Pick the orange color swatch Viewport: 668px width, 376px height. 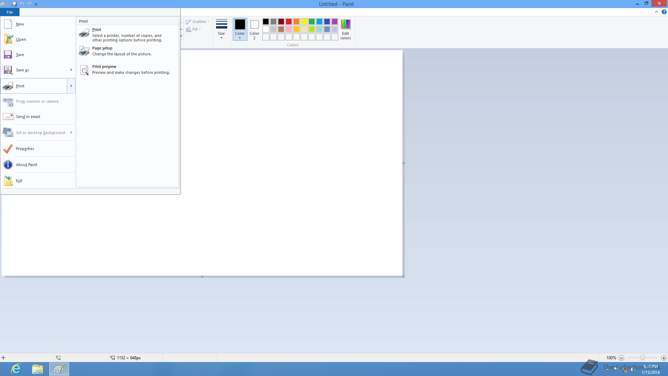click(296, 22)
